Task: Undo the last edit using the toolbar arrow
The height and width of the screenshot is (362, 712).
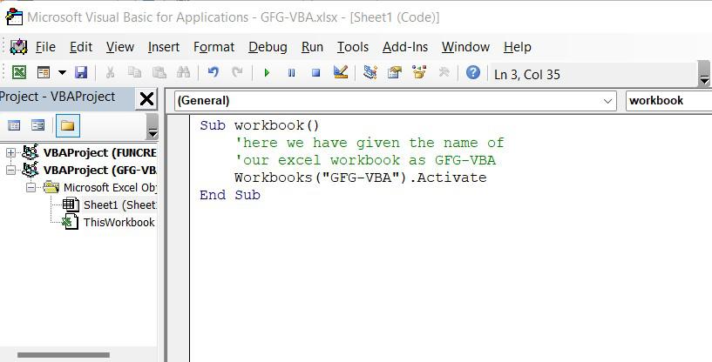Action: click(213, 73)
